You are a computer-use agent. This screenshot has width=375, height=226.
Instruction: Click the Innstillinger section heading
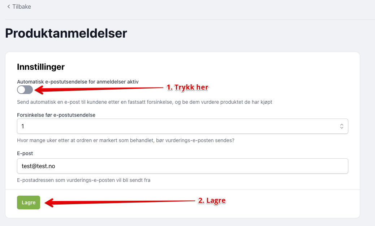point(41,67)
